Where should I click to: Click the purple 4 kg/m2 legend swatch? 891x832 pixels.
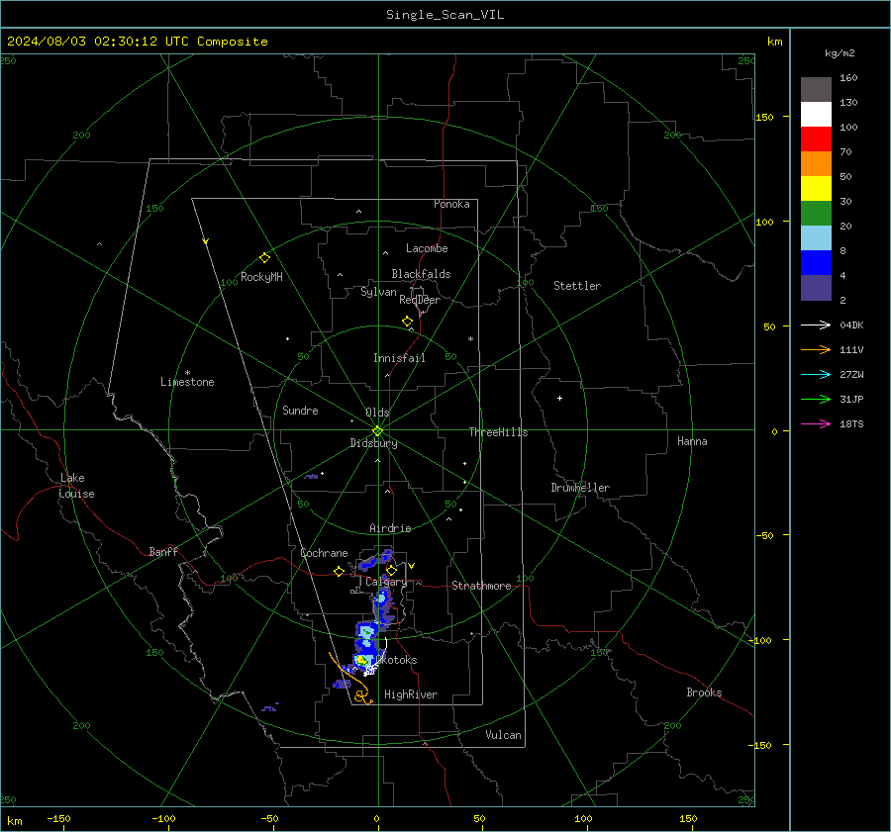coord(816,287)
